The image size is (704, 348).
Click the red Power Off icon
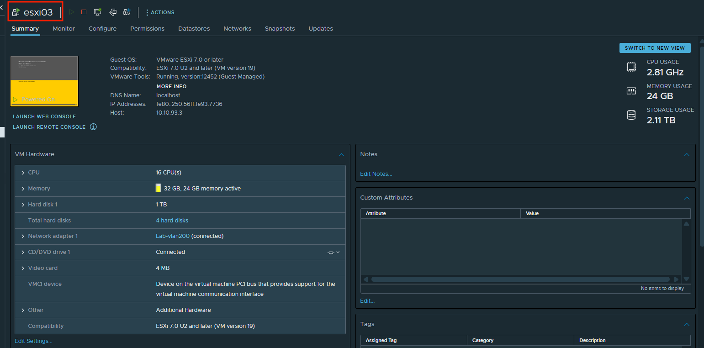pos(84,12)
